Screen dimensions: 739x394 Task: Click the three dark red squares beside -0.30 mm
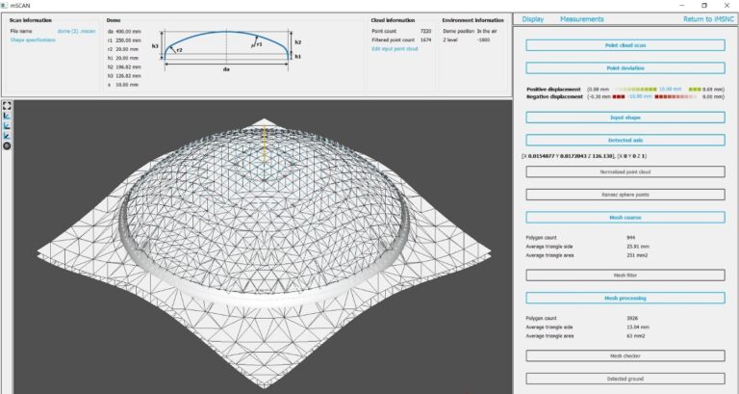click(619, 96)
